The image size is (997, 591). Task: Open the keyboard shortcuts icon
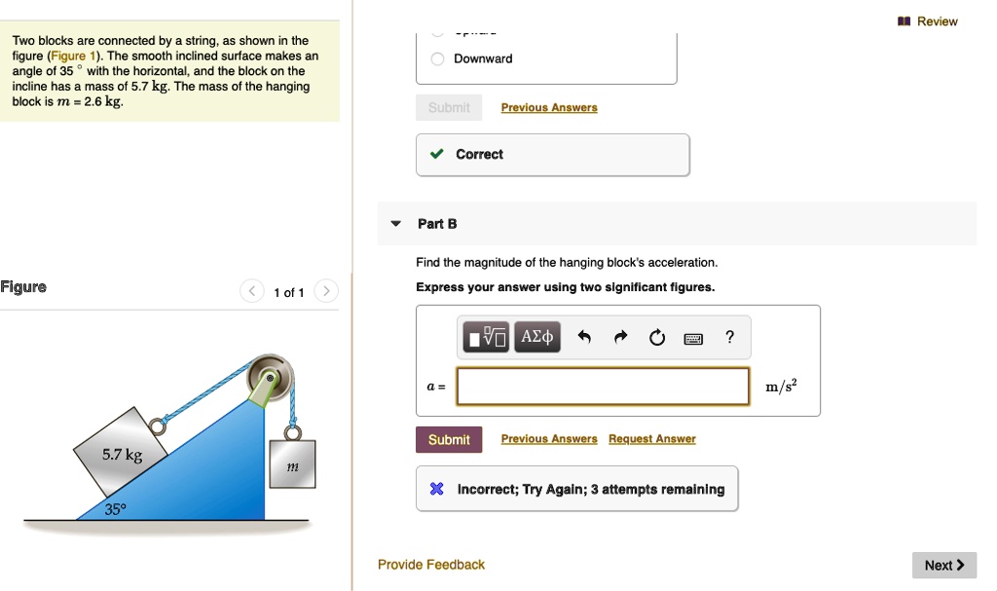click(x=693, y=339)
